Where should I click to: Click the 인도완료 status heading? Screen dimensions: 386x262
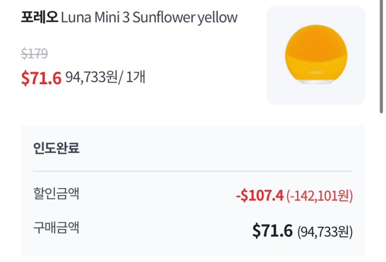pos(56,148)
